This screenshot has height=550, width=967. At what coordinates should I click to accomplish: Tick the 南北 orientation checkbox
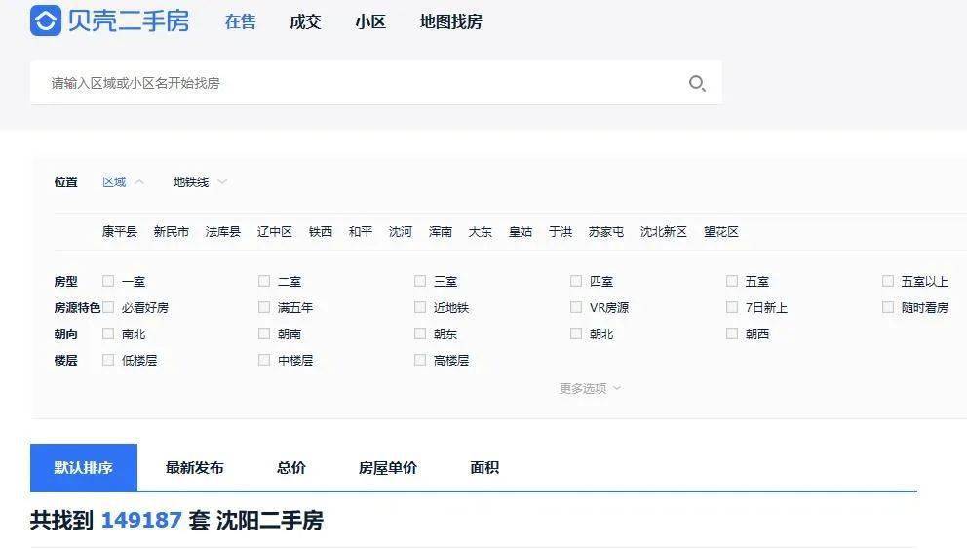[x=108, y=334]
